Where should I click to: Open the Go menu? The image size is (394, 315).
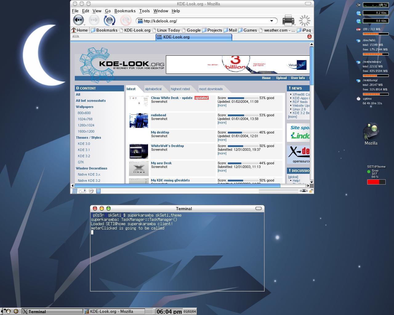pos(108,11)
